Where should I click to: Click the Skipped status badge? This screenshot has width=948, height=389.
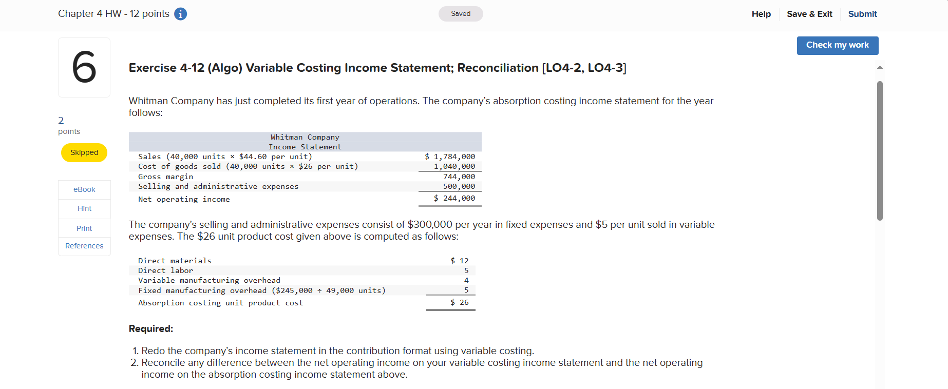[84, 152]
